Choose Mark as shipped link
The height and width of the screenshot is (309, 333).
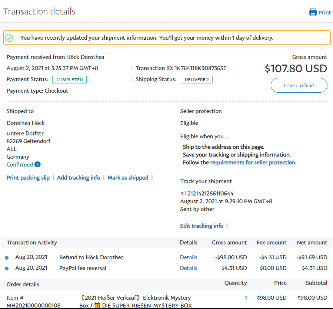tap(128, 178)
